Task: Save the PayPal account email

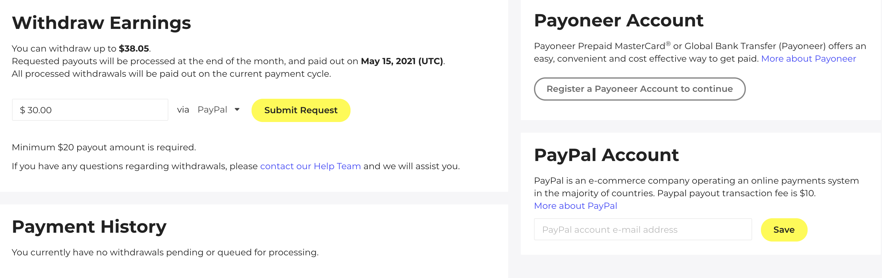Action: (783, 230)
